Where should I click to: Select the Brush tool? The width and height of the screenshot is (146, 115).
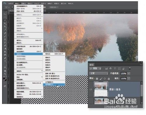[x=5, y=36]
